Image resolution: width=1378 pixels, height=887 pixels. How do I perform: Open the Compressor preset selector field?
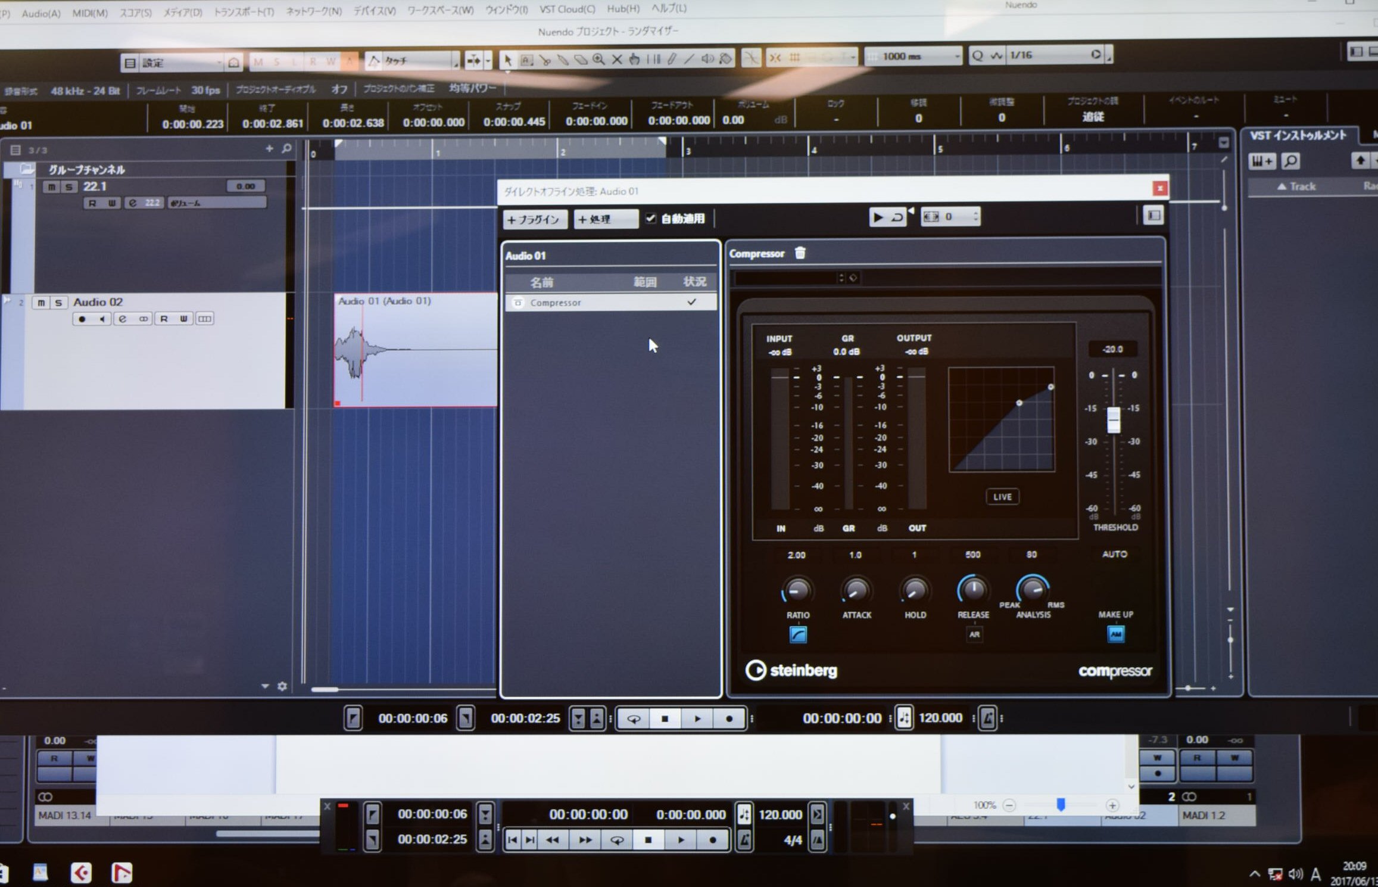786,278
